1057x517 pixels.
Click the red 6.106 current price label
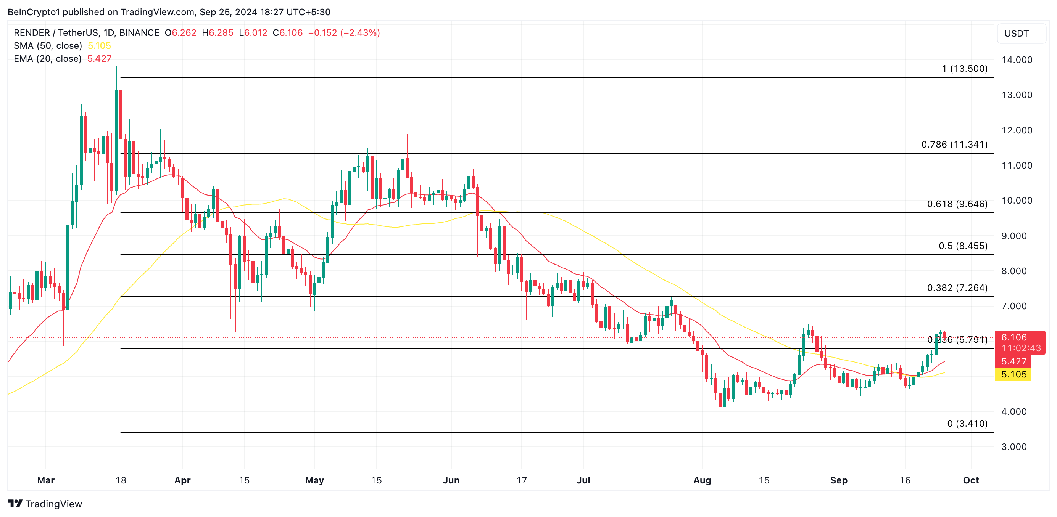[x=1014, y=337]
